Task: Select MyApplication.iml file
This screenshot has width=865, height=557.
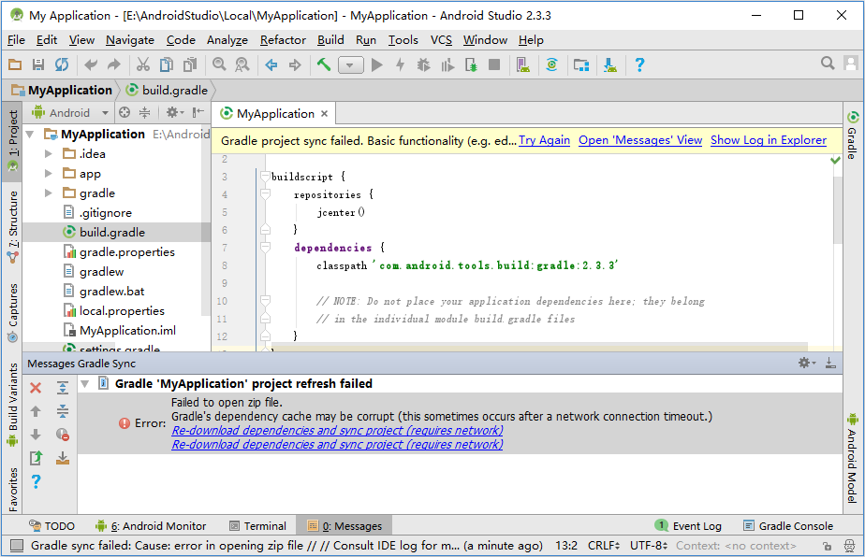Action: coord(127,331)
